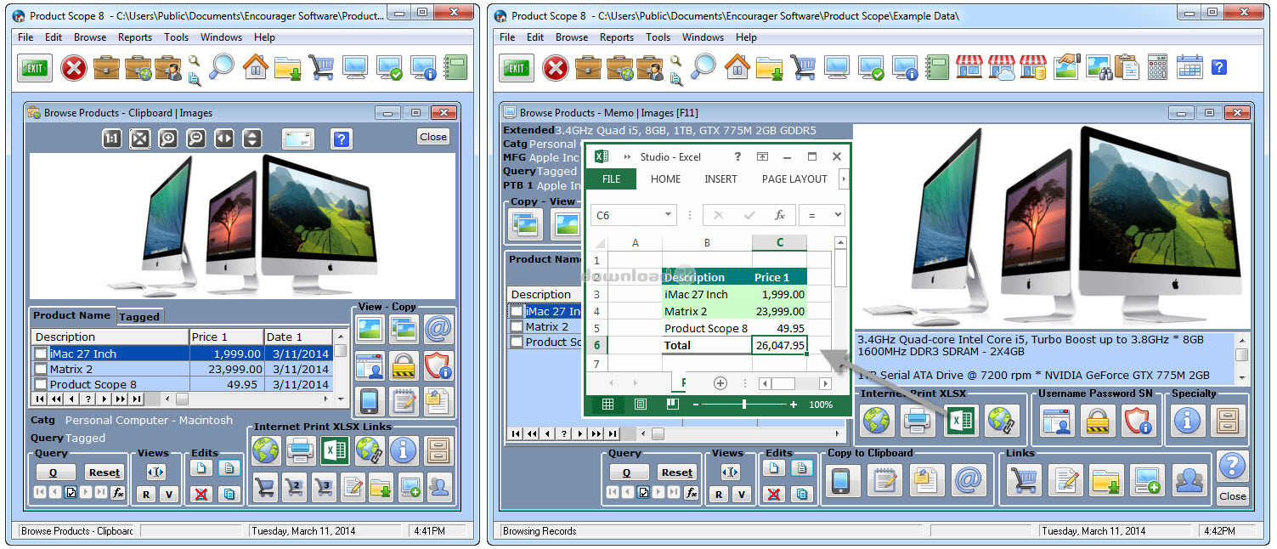Click the Excel zoom slider handle

point(744,405)
